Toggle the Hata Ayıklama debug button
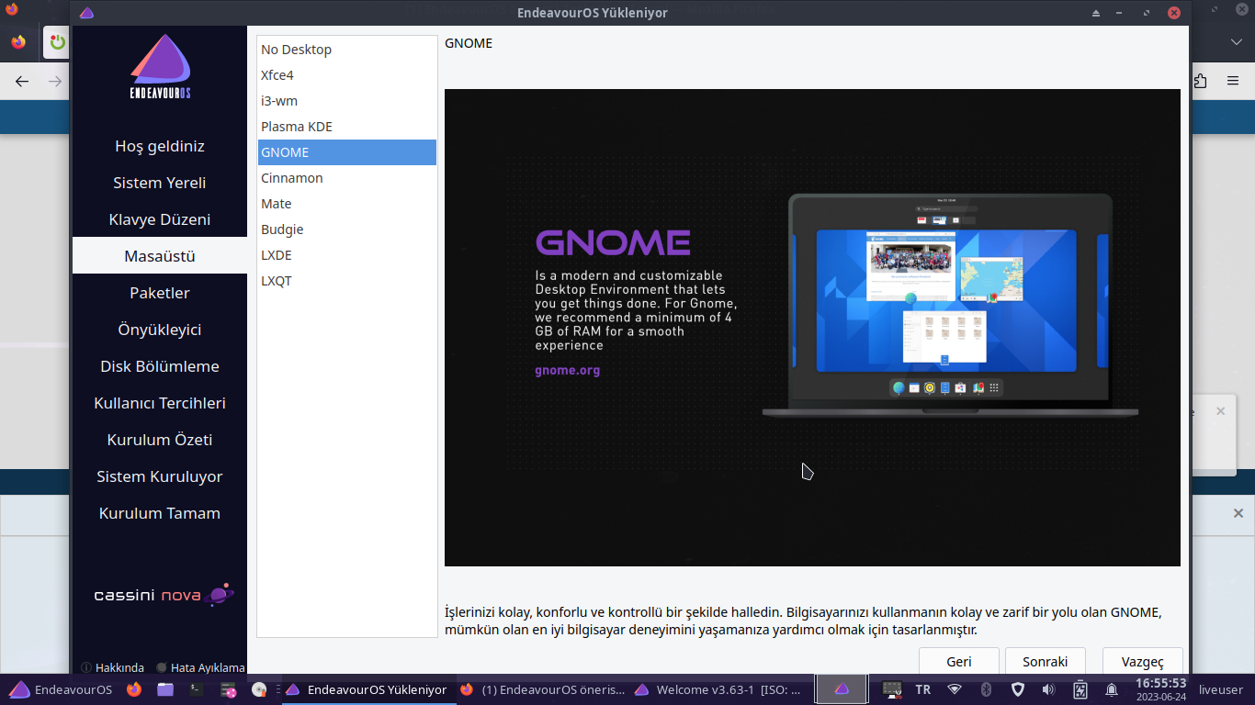Image resolution: width=1255 pixels, height=705 pixels. click(x=200, y=667)
